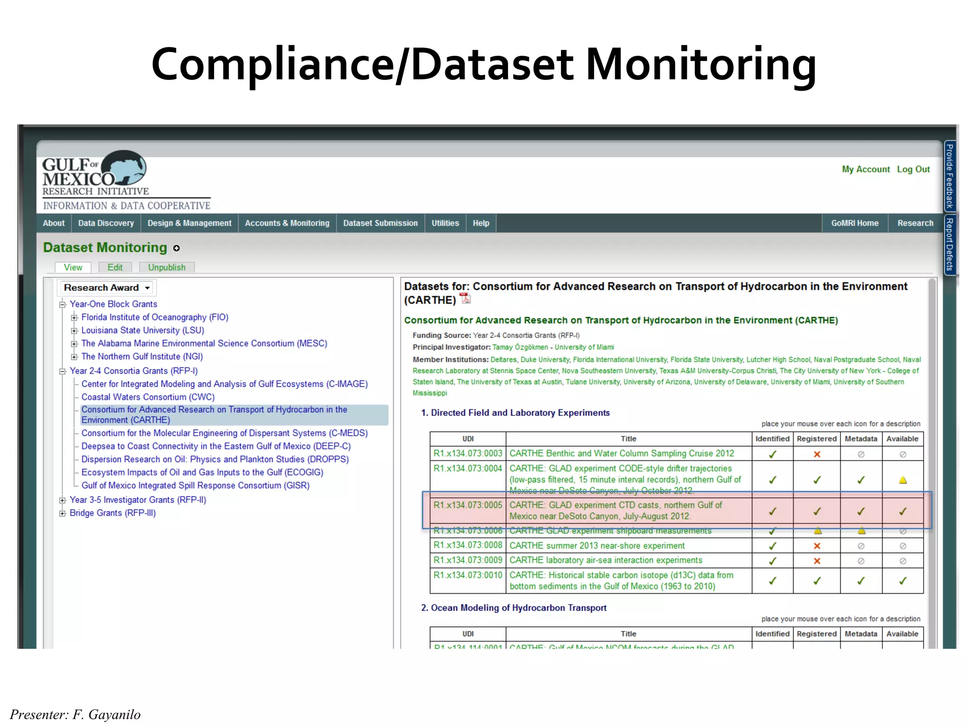Open the CARTHE PDF document icon
The width and height of the screenshot is (968, 726).
[465, 299]
